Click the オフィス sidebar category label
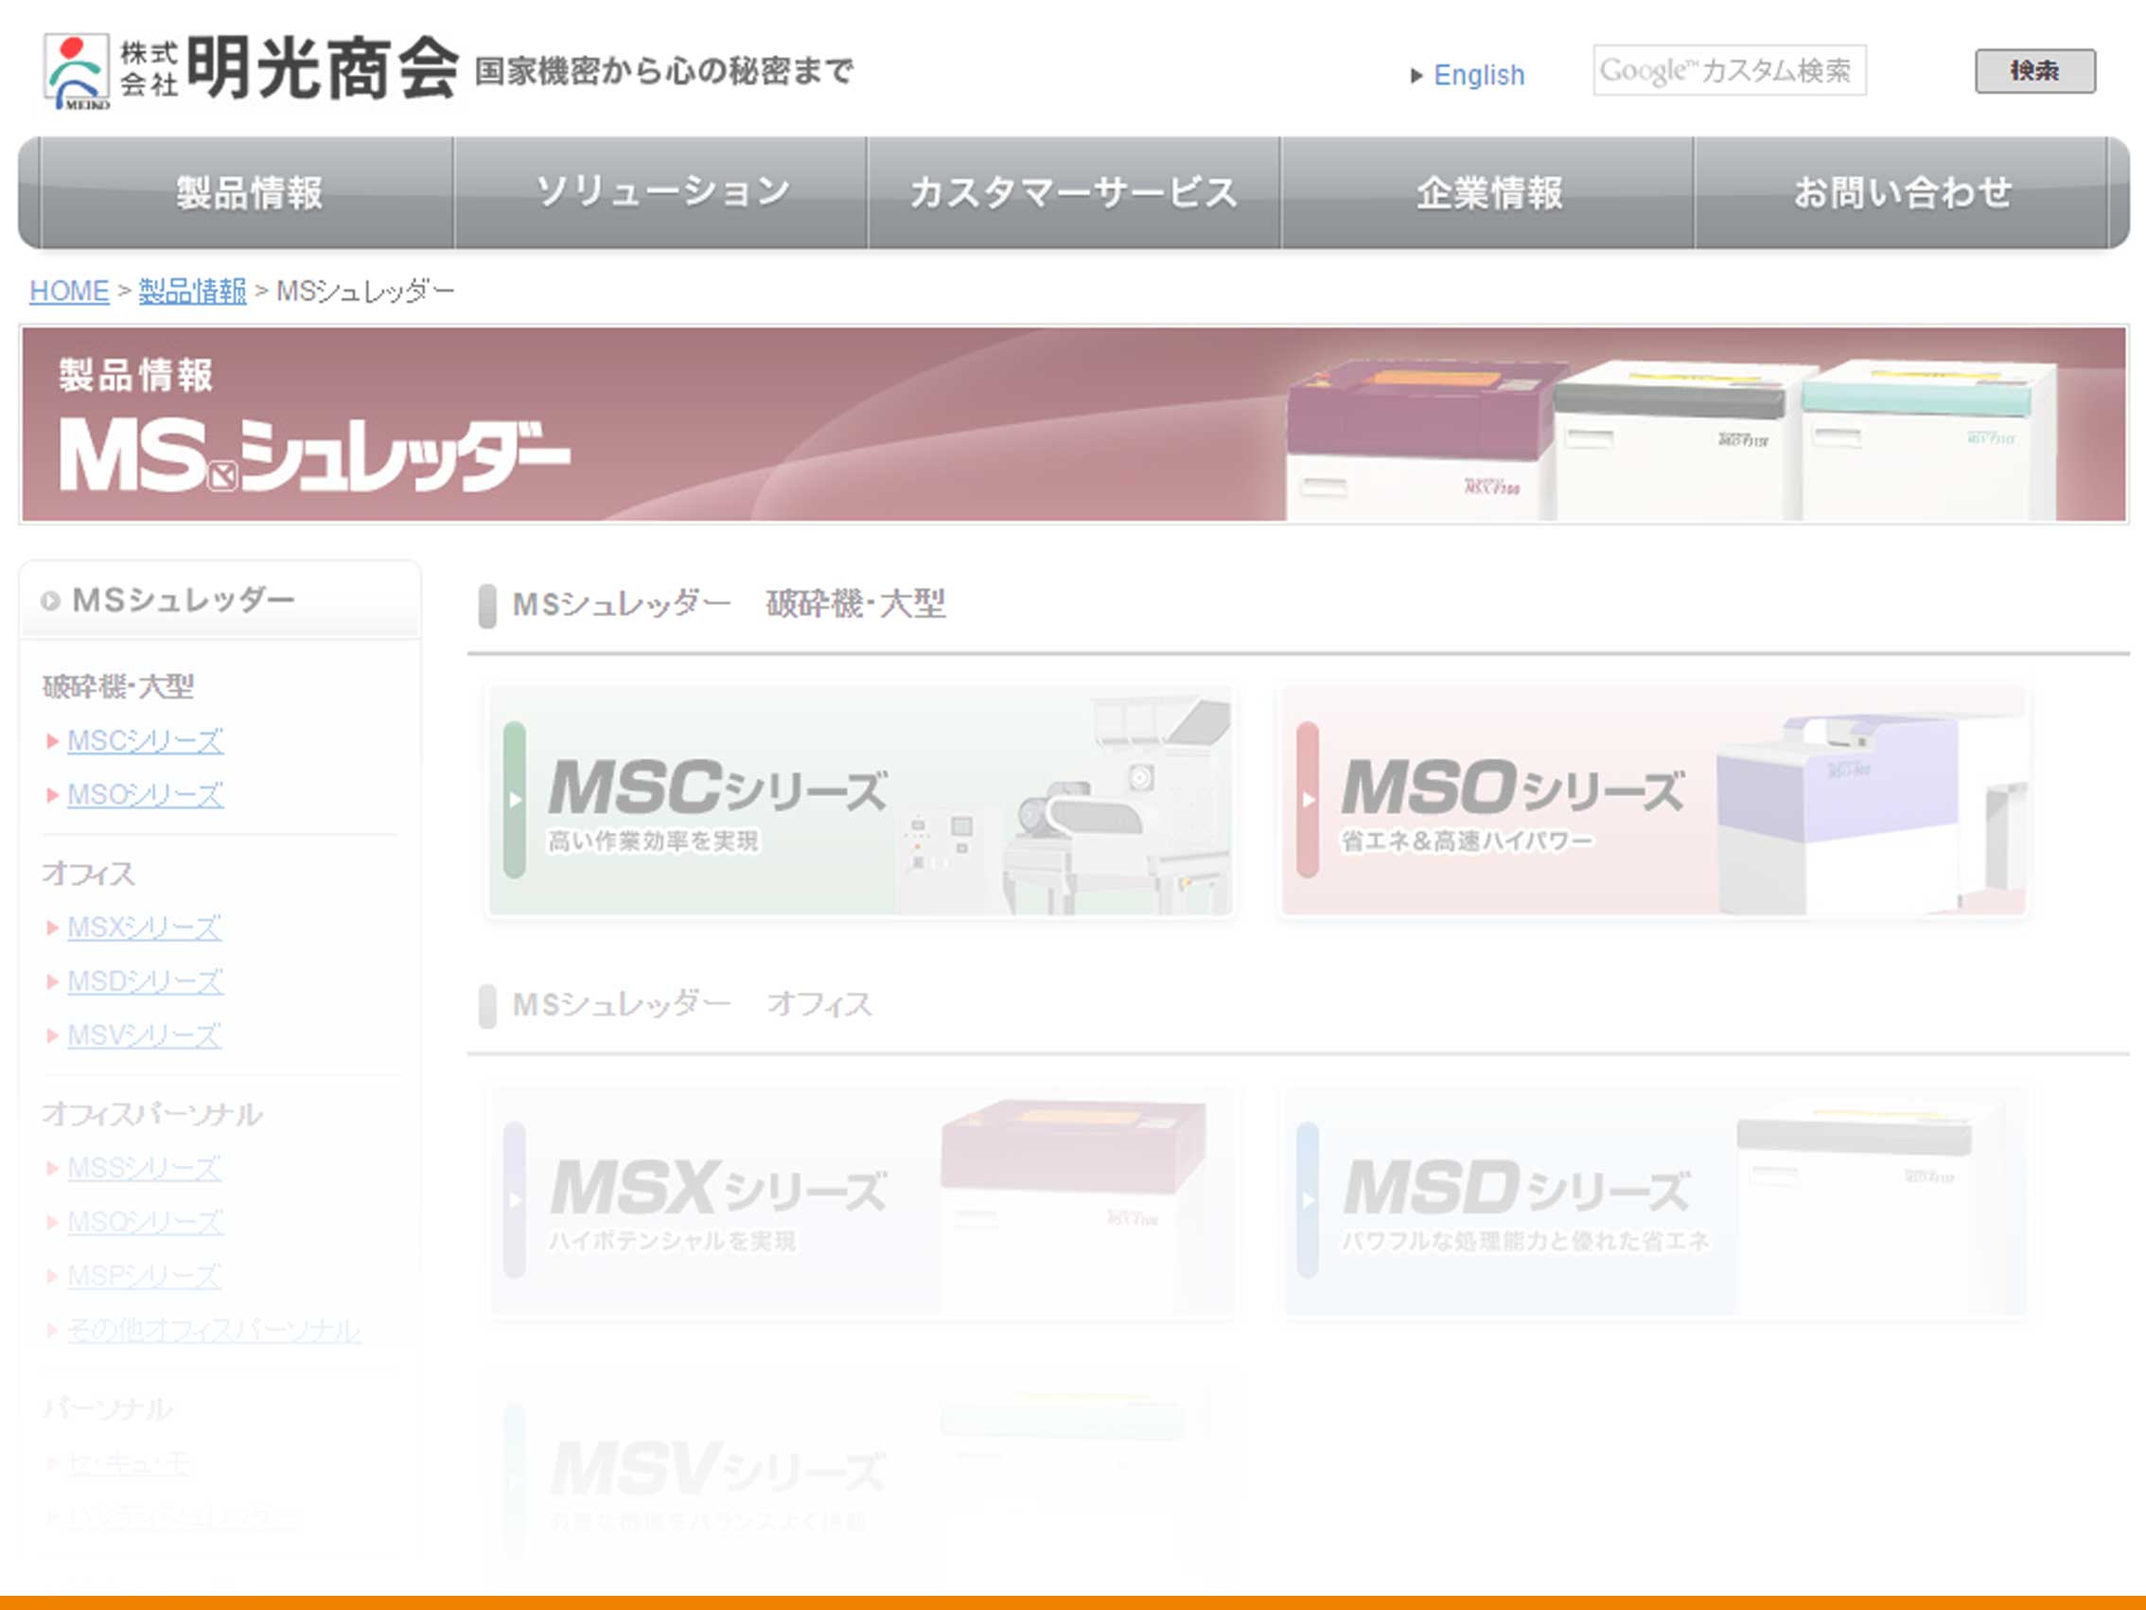 [88, 874]
